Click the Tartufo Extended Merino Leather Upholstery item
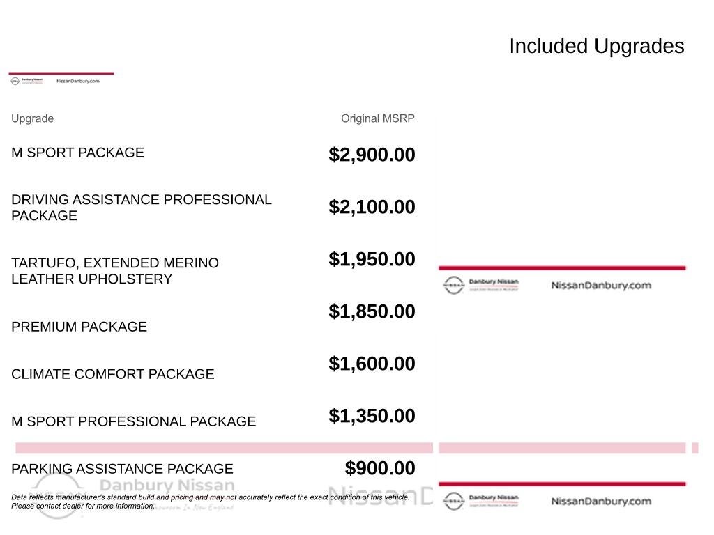 coord(115,271)
